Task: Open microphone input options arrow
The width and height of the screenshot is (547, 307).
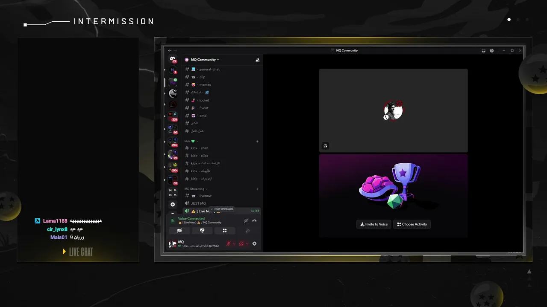Action: pos(234,243)
